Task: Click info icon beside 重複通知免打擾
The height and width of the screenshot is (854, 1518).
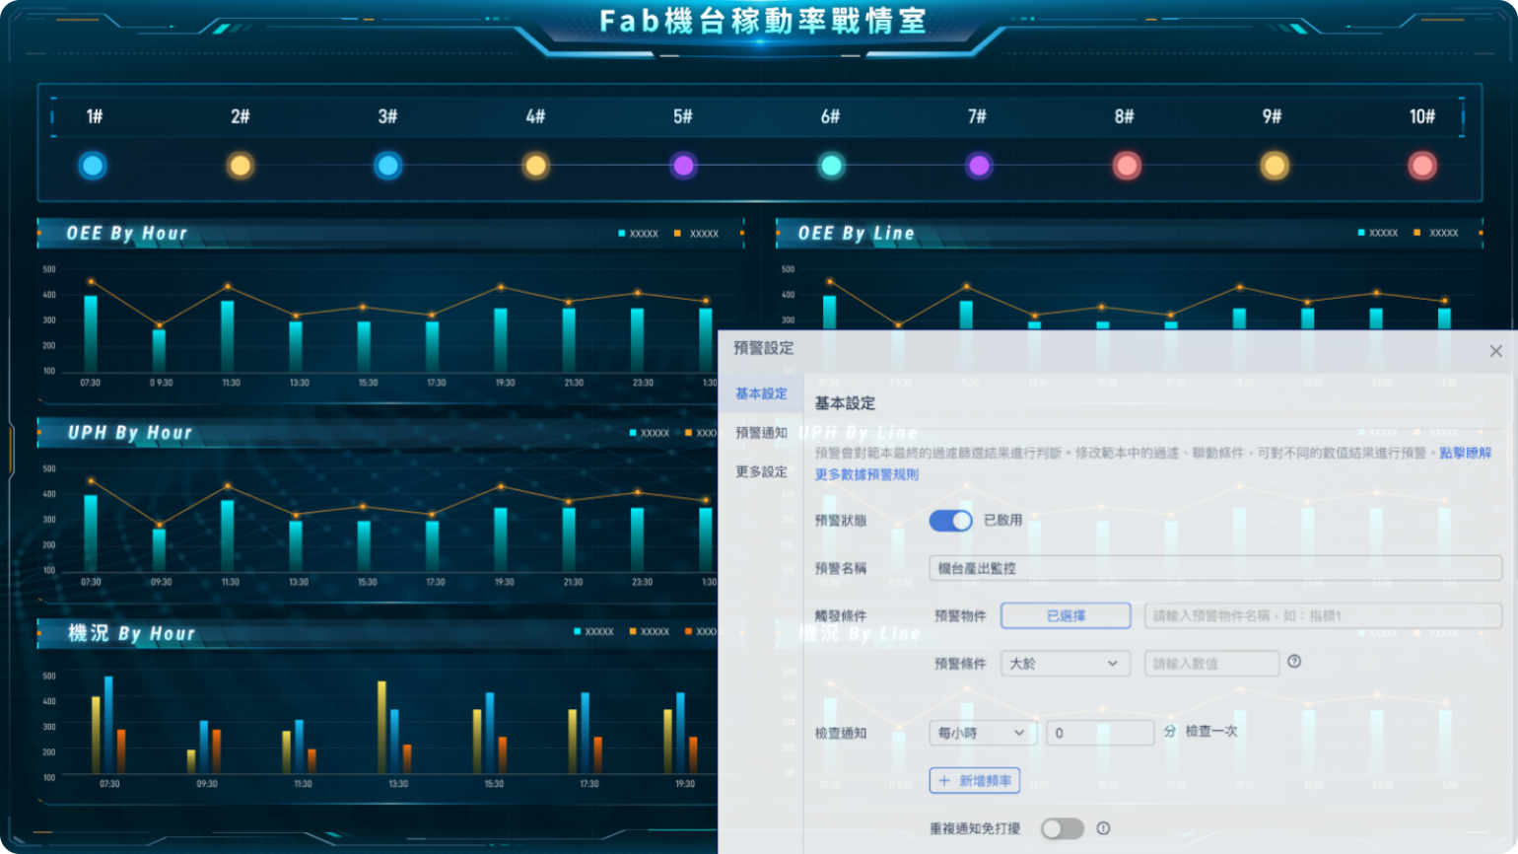Action: (1103, 828)
